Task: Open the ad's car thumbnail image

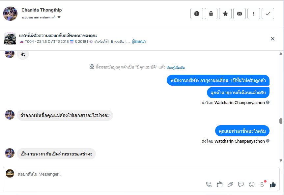Action: pyautogui.click(x=10, y=39)
